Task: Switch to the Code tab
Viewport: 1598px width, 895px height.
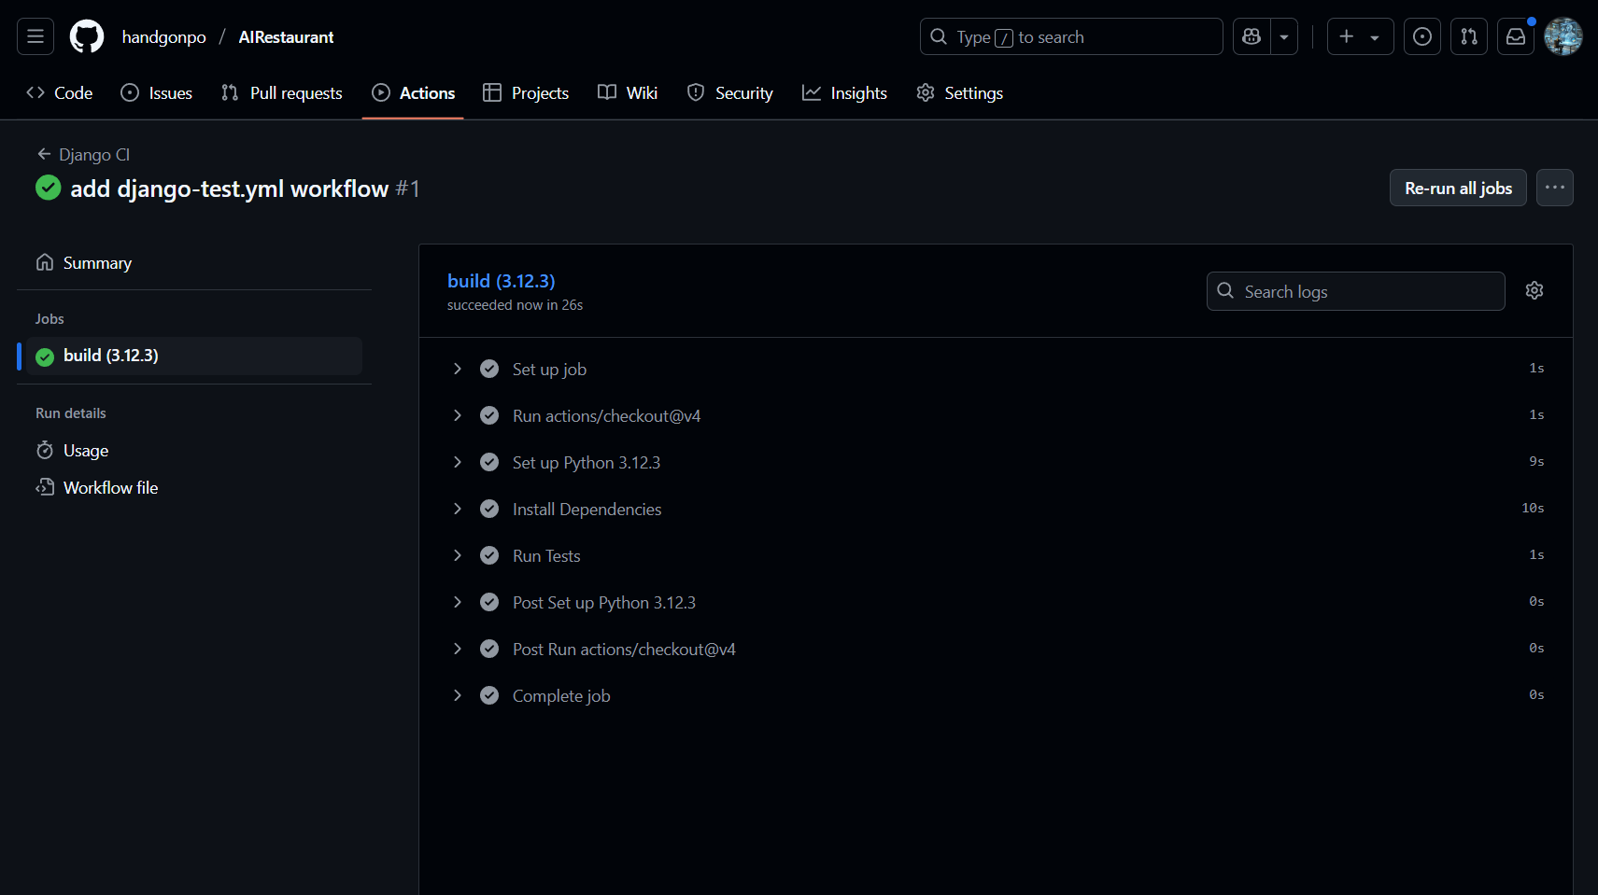Action: 60,92
